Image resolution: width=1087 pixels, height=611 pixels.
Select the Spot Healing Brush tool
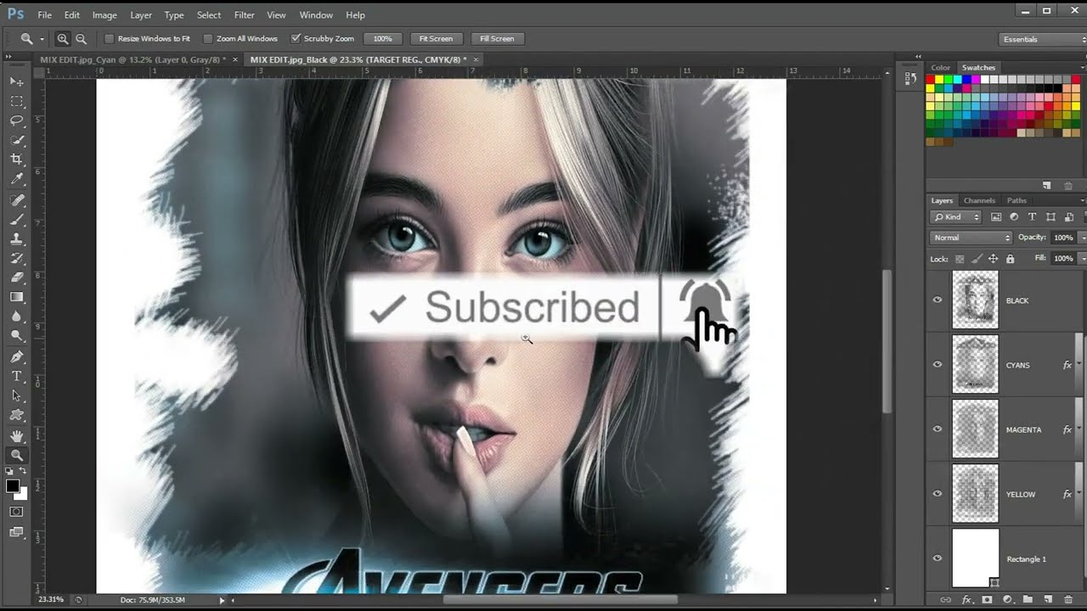pyautogui.click(x=16, y=200)
